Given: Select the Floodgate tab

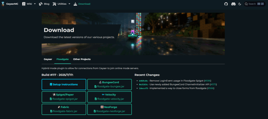Looking at the screenshot, I should [63, 59].
